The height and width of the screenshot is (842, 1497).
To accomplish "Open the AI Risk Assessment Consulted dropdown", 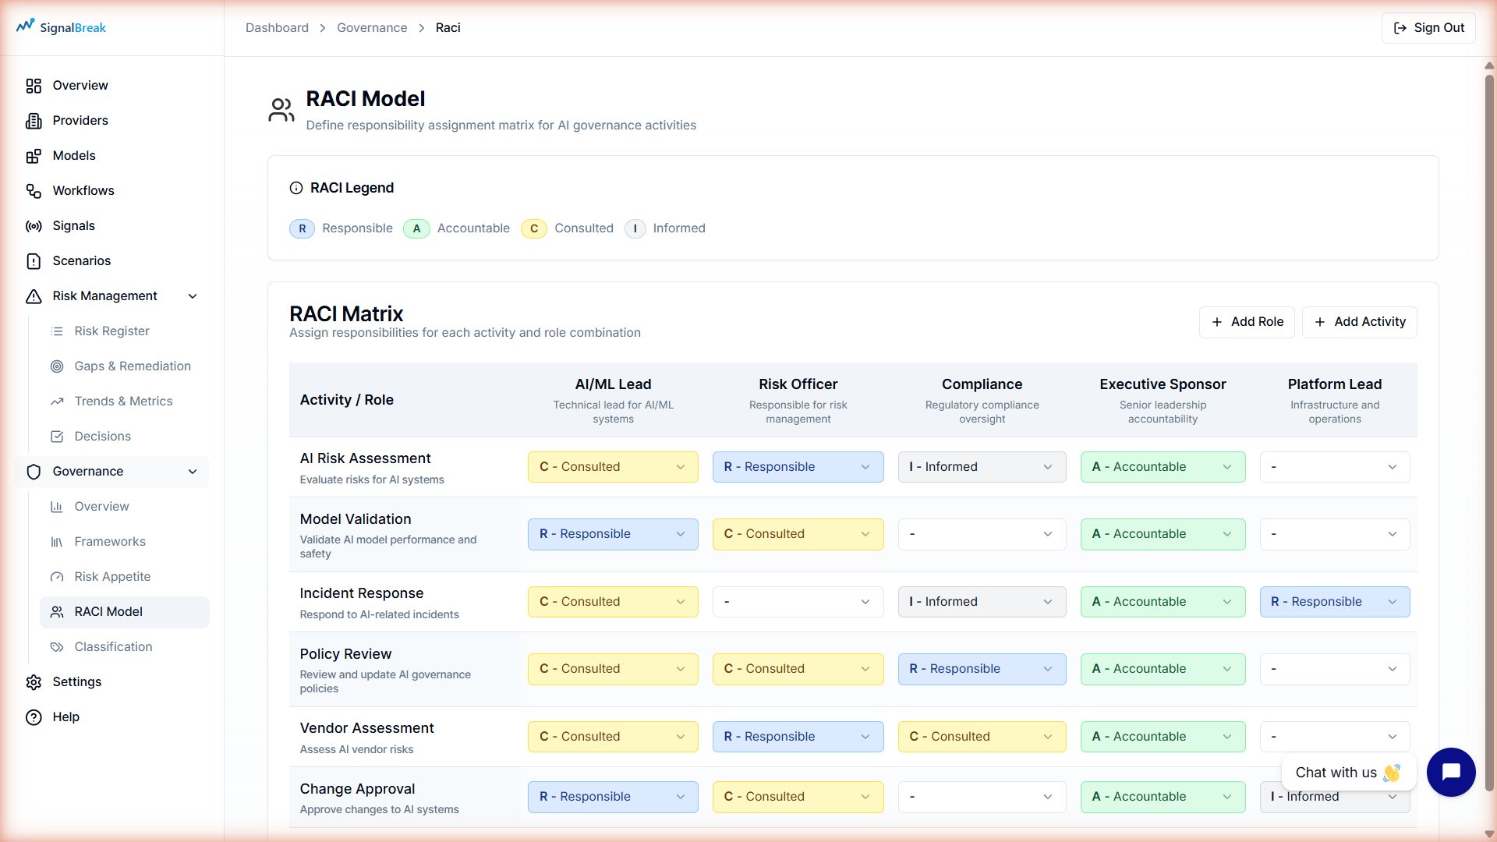I will (612, 466).
